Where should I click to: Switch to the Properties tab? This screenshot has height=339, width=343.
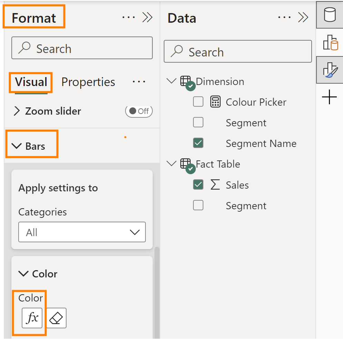tap(88, 82)
